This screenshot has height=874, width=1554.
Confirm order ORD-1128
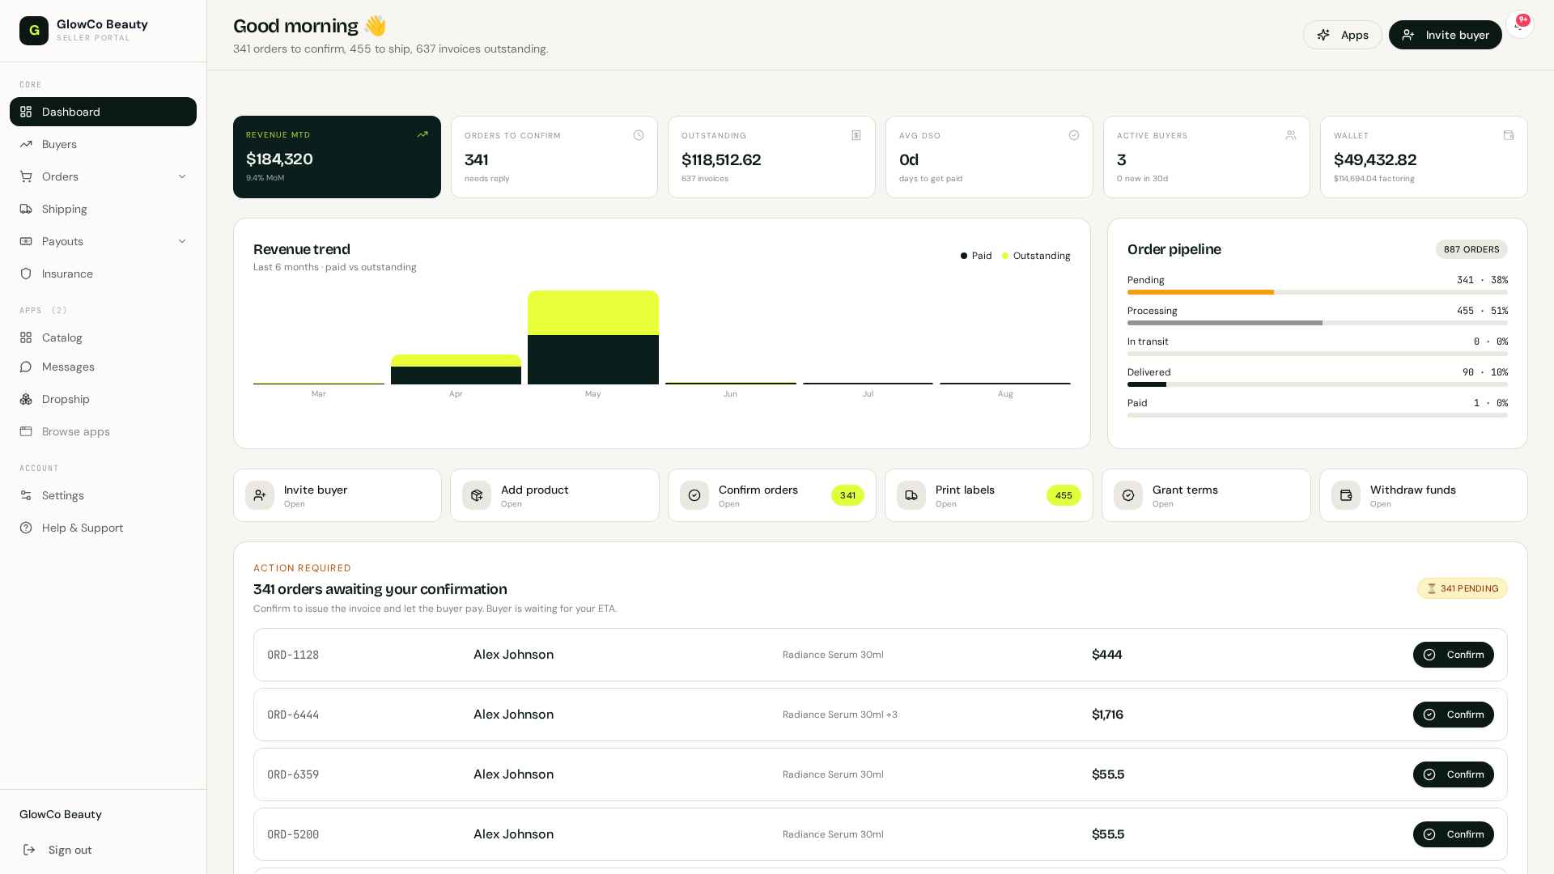point(1453,655)
